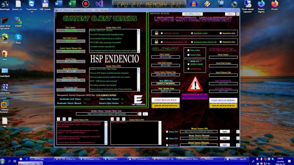This screenshot has width=294, height=165.
Task: Click the Binary Source URL text field
Action: click(x=199, y=132)
